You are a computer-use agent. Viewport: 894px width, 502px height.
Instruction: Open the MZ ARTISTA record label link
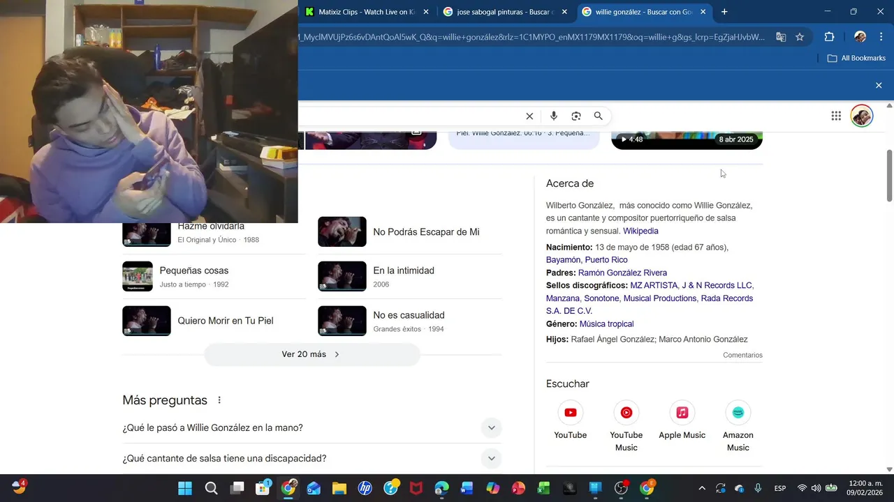[x=654, y=285]
